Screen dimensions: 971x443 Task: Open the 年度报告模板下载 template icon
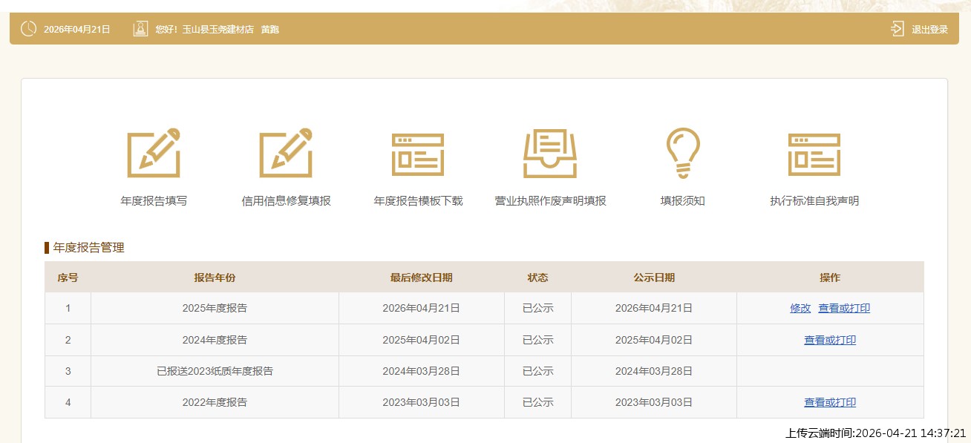pyautogui.click(x=418, y=154)
